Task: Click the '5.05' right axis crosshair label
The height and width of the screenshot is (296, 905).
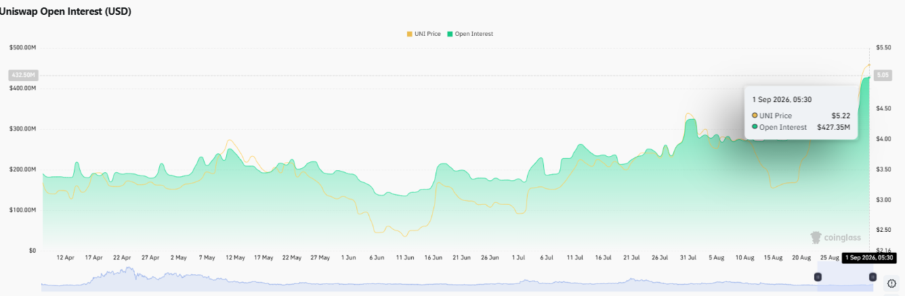Action: (x=883, y=75)
